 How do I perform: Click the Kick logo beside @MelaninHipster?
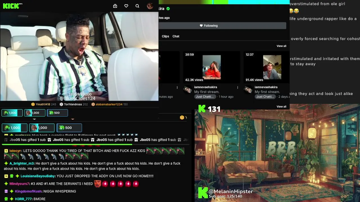click(203, 193)
